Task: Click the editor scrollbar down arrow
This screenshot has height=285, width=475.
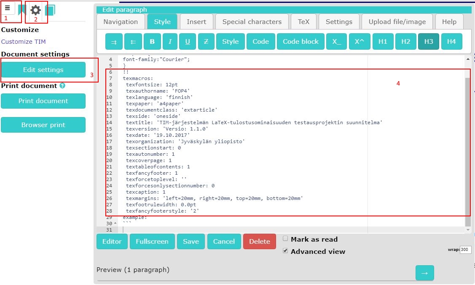Action: [468, 230]
